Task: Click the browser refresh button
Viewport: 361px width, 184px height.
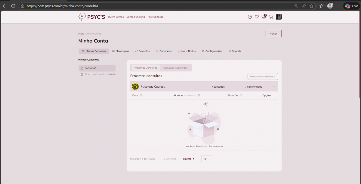Action: click(x=13, y=6)
